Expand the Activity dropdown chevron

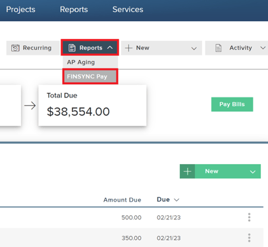263,47
